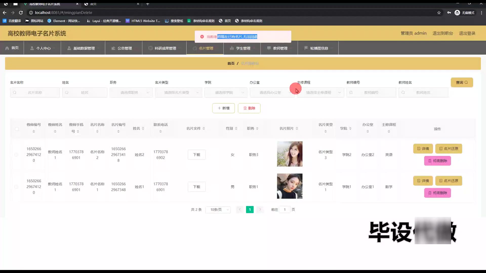Viewport: 486px width, 273px height.
Task: Click the browser forward arrow
Action: tap(13, 13)
